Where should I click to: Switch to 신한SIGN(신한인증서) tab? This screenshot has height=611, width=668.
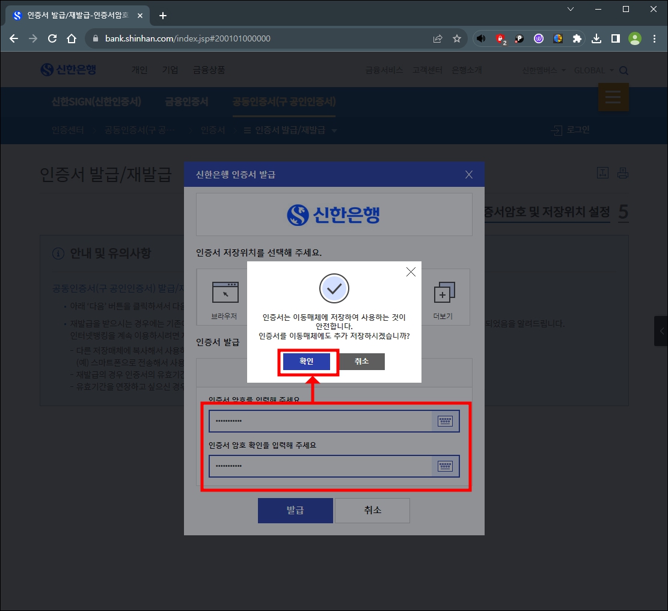tap(96, 102)
